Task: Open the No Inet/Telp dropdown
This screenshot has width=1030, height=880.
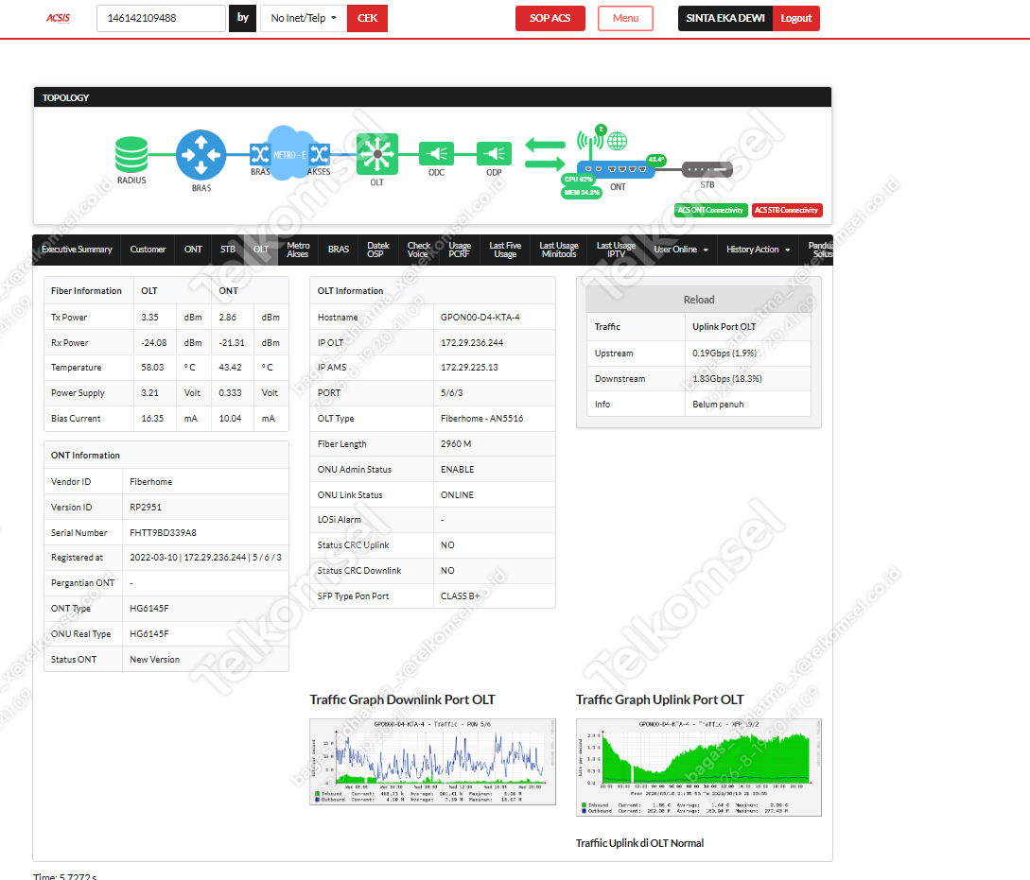Action: click(304, 18)
